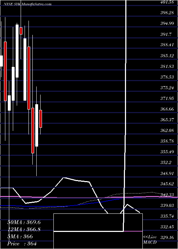The height and width of the screenshot is (249, 178).
Task: Click the 388.41 price axis label
Action: point(167,45)
